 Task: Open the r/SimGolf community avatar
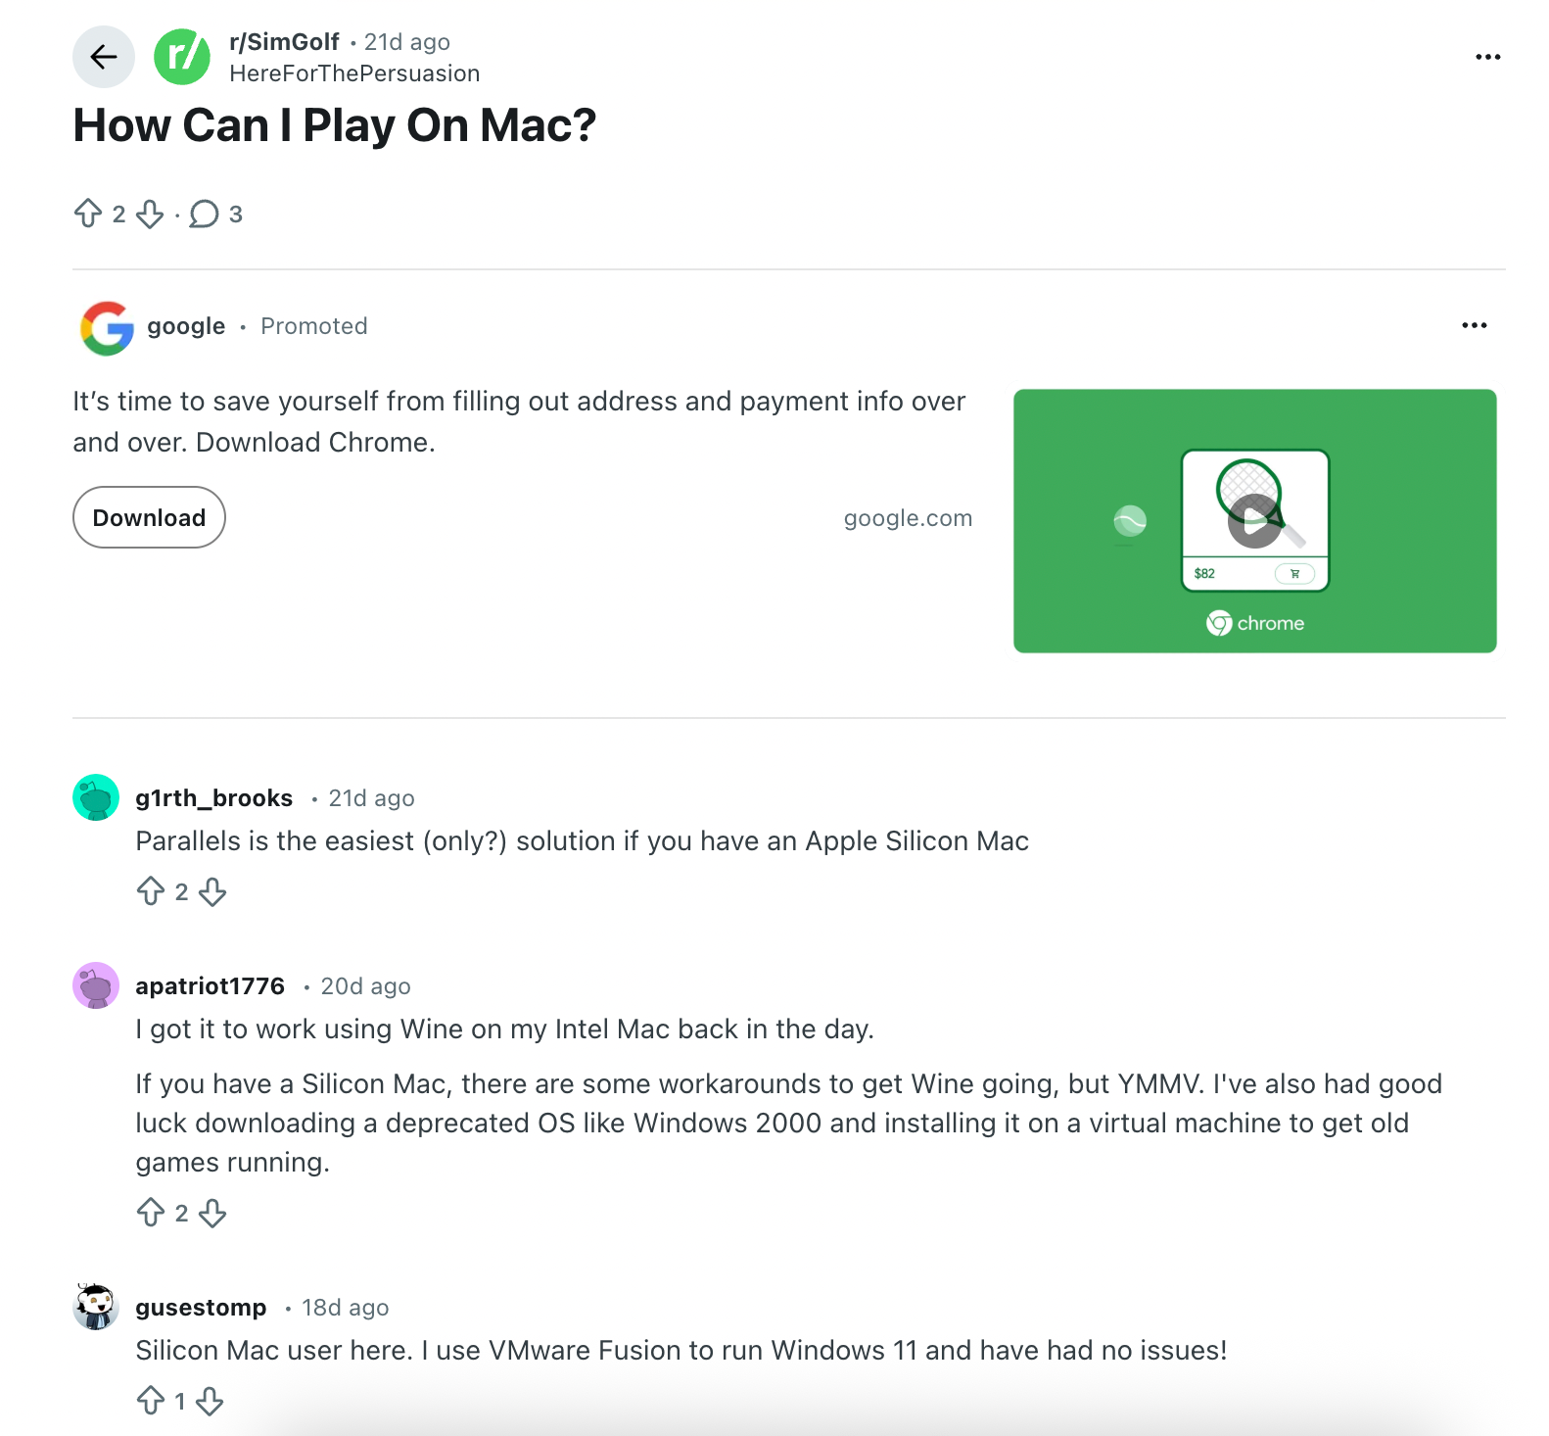[x=182, y=57]
